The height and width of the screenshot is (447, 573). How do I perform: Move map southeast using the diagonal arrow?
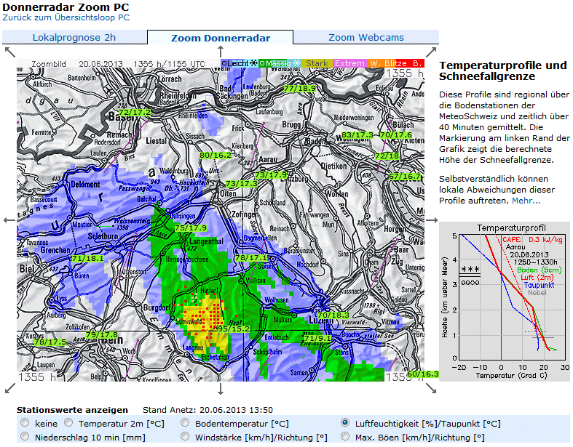click(431, 388)
